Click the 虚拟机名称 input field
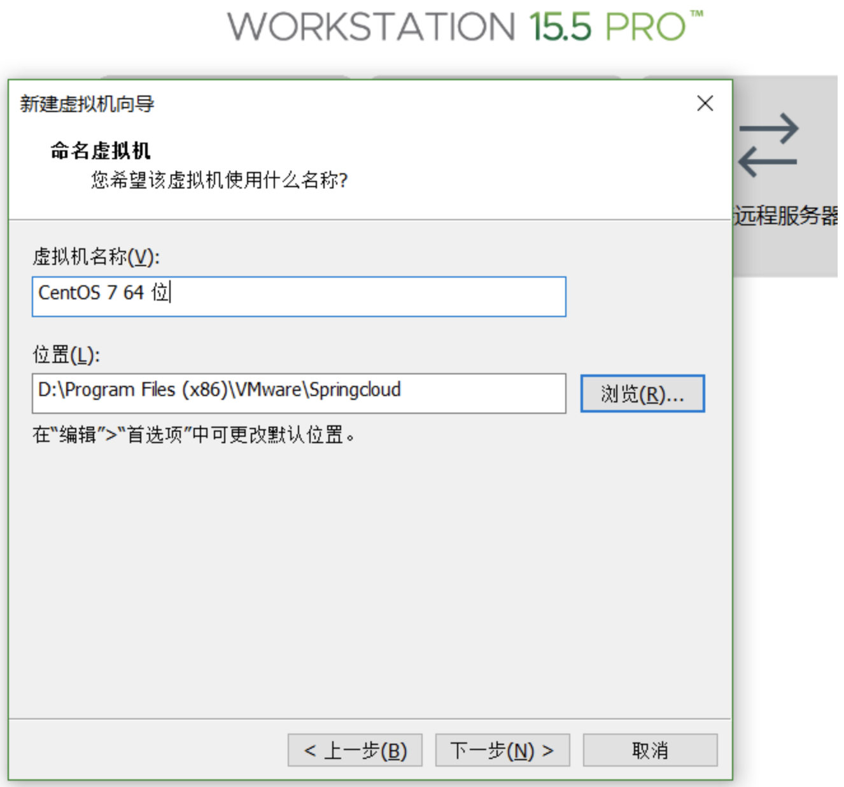 click(299, 296)
